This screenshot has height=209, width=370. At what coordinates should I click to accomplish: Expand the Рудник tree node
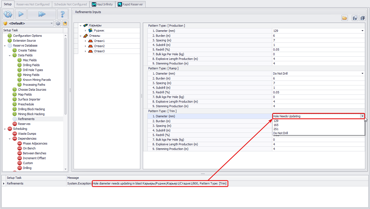(x=85, y=31)
